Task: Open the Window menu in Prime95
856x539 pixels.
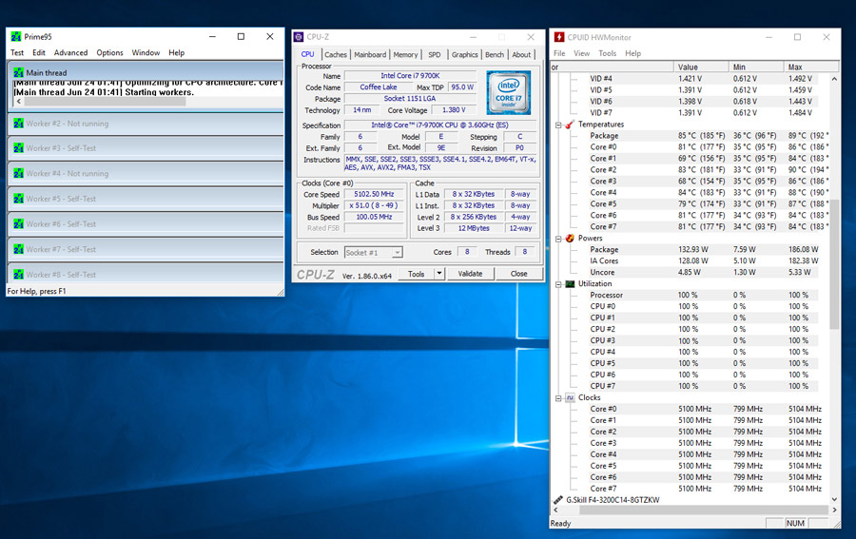Action: coord(146,53)
